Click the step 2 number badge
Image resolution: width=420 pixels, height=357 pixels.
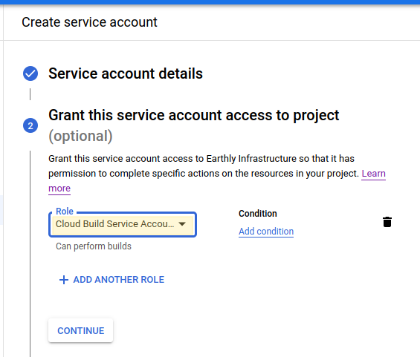(x=30, y=125)
